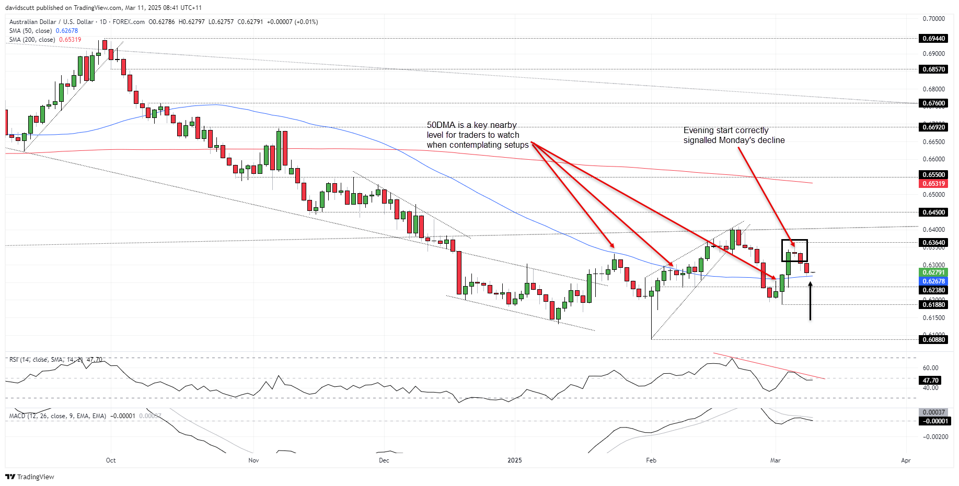This screenshot has height=486, width=959.
Task: Click the 0.61880 price level label
Action: [x=933, y=305]
